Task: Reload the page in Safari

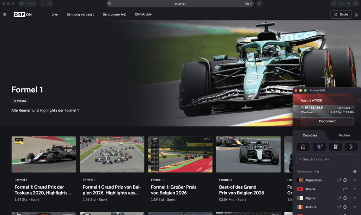Action: (251, 4)
